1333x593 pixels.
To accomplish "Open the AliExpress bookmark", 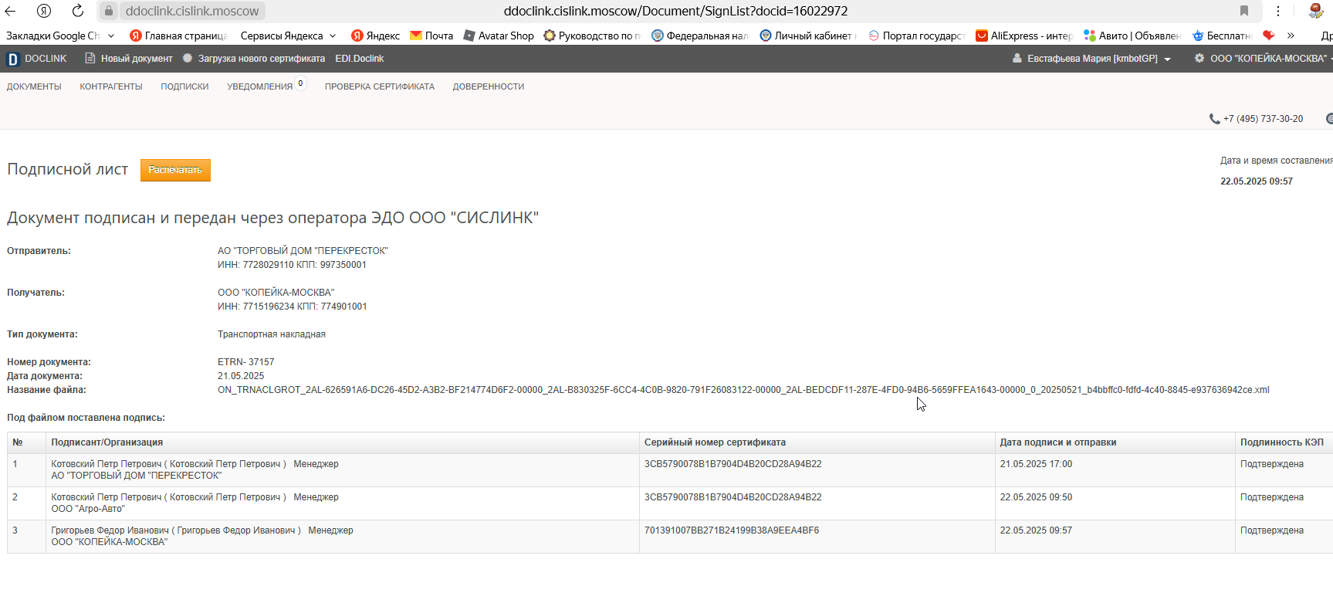I will (1024, 36).
